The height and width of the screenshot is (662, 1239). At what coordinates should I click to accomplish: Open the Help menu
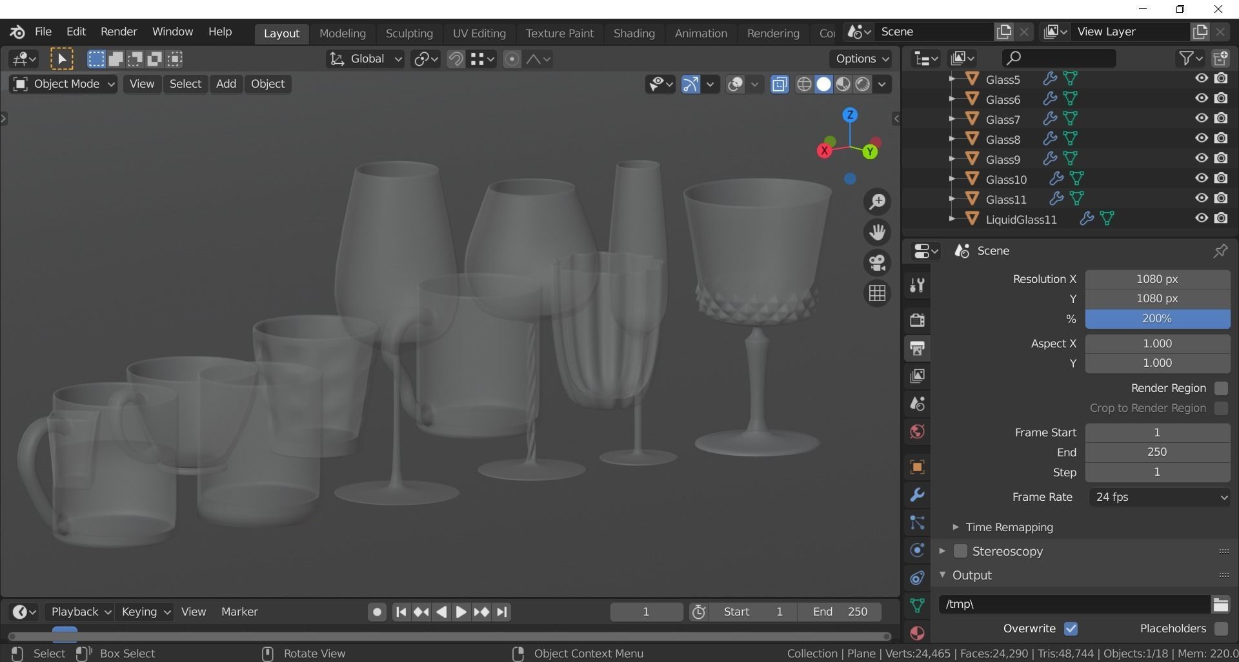tap(220, 32)
